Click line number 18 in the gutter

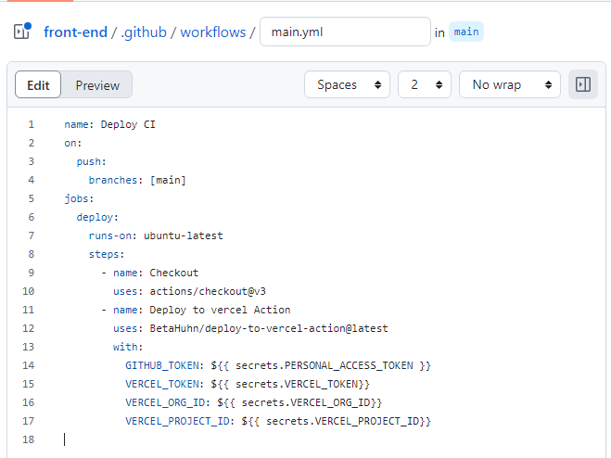29,439
